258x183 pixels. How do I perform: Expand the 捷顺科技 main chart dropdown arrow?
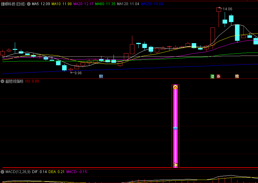pos(29,4)
